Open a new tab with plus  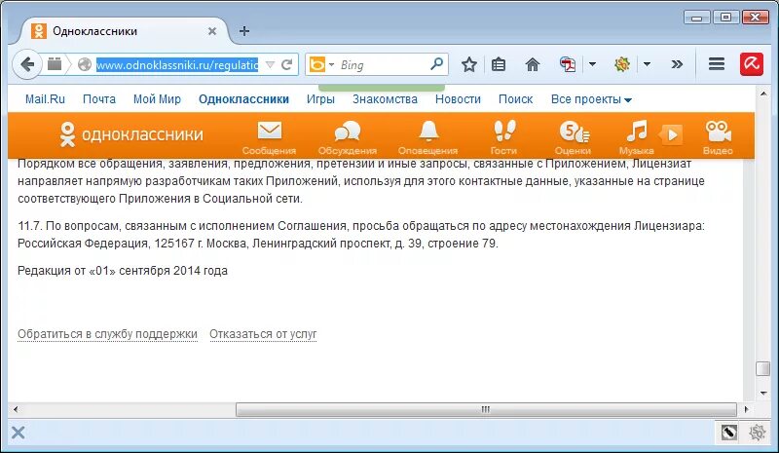tap(244, 31)
